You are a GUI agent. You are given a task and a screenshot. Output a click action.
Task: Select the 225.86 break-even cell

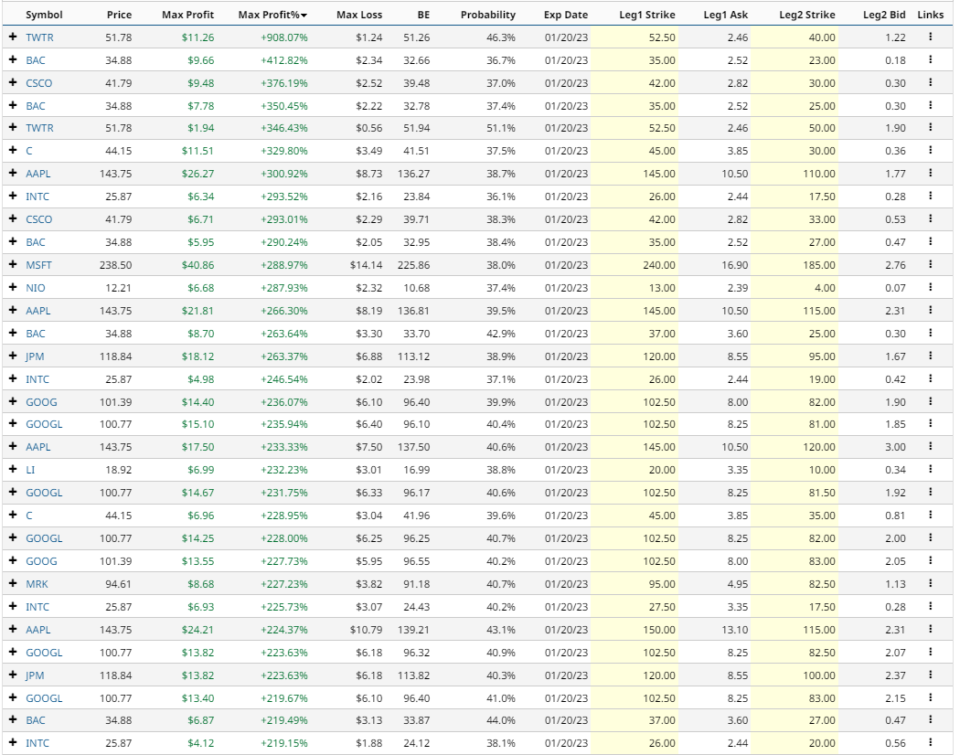point(414,265)
